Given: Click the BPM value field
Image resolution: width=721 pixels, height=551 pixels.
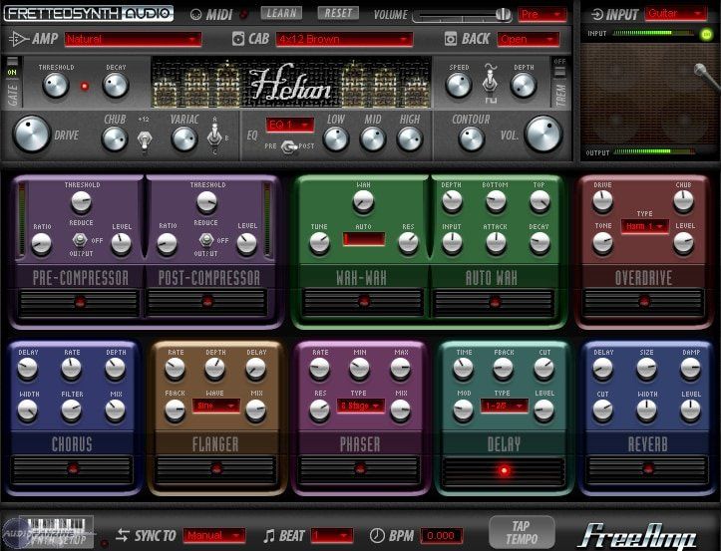Looking at the screenshot, I should pyautogui.click(x=442, y=535).
